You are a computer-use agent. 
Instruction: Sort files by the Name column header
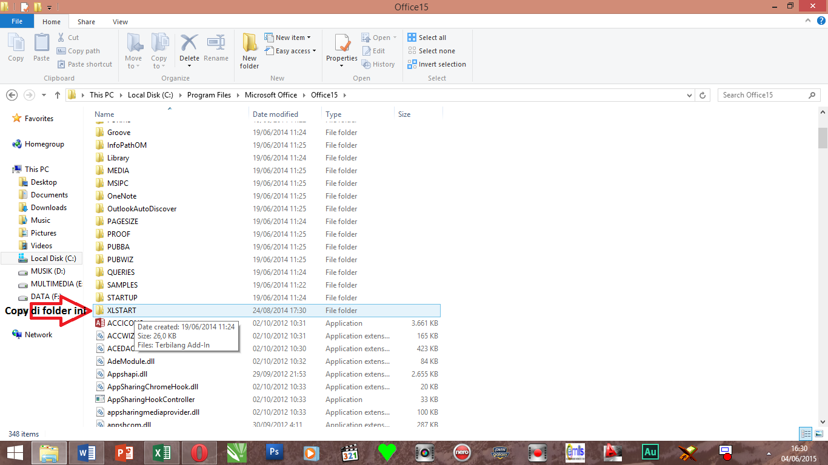click(172, 114)
